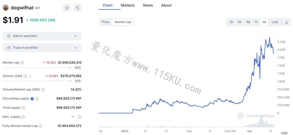Expand Track in portfolio plus sign
This screenshot has width=293, height=135.
click(x=75, y=47)
